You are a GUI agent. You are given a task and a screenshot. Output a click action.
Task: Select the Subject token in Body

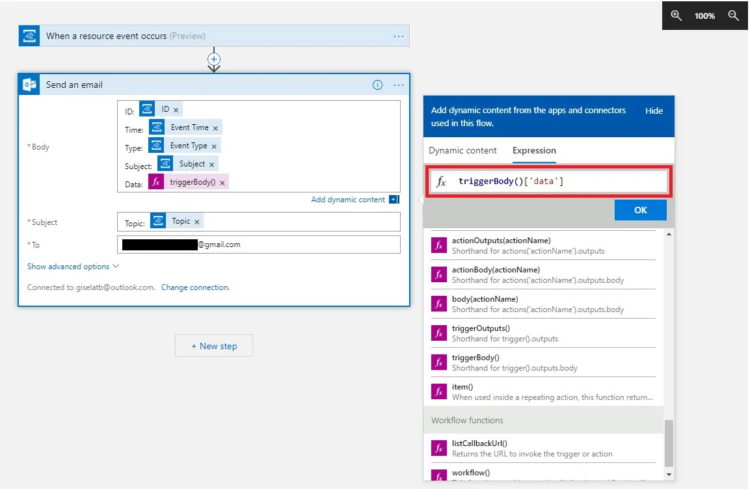point(187,163)
